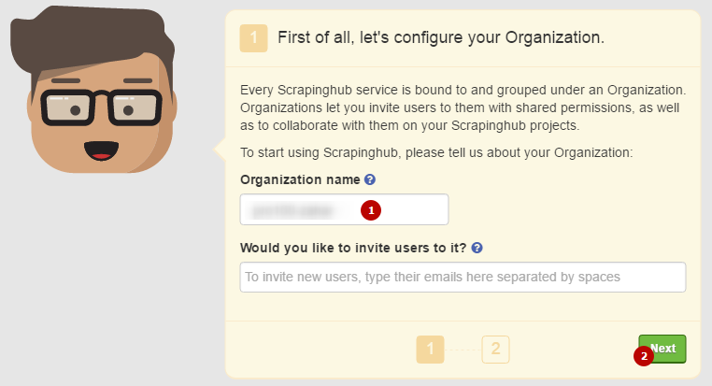The width and height of the screenshot is (712, 386).
Task: Click the mascot's open smiling mouth
Action: (x=99, y=150)
